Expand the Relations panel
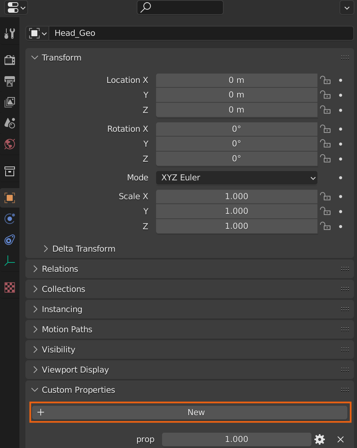 60,269
